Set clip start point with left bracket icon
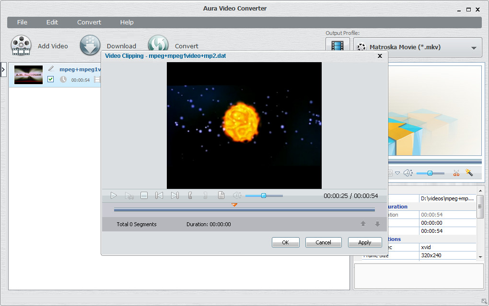Viewport: 489px width, 306px height. point(190,196)
